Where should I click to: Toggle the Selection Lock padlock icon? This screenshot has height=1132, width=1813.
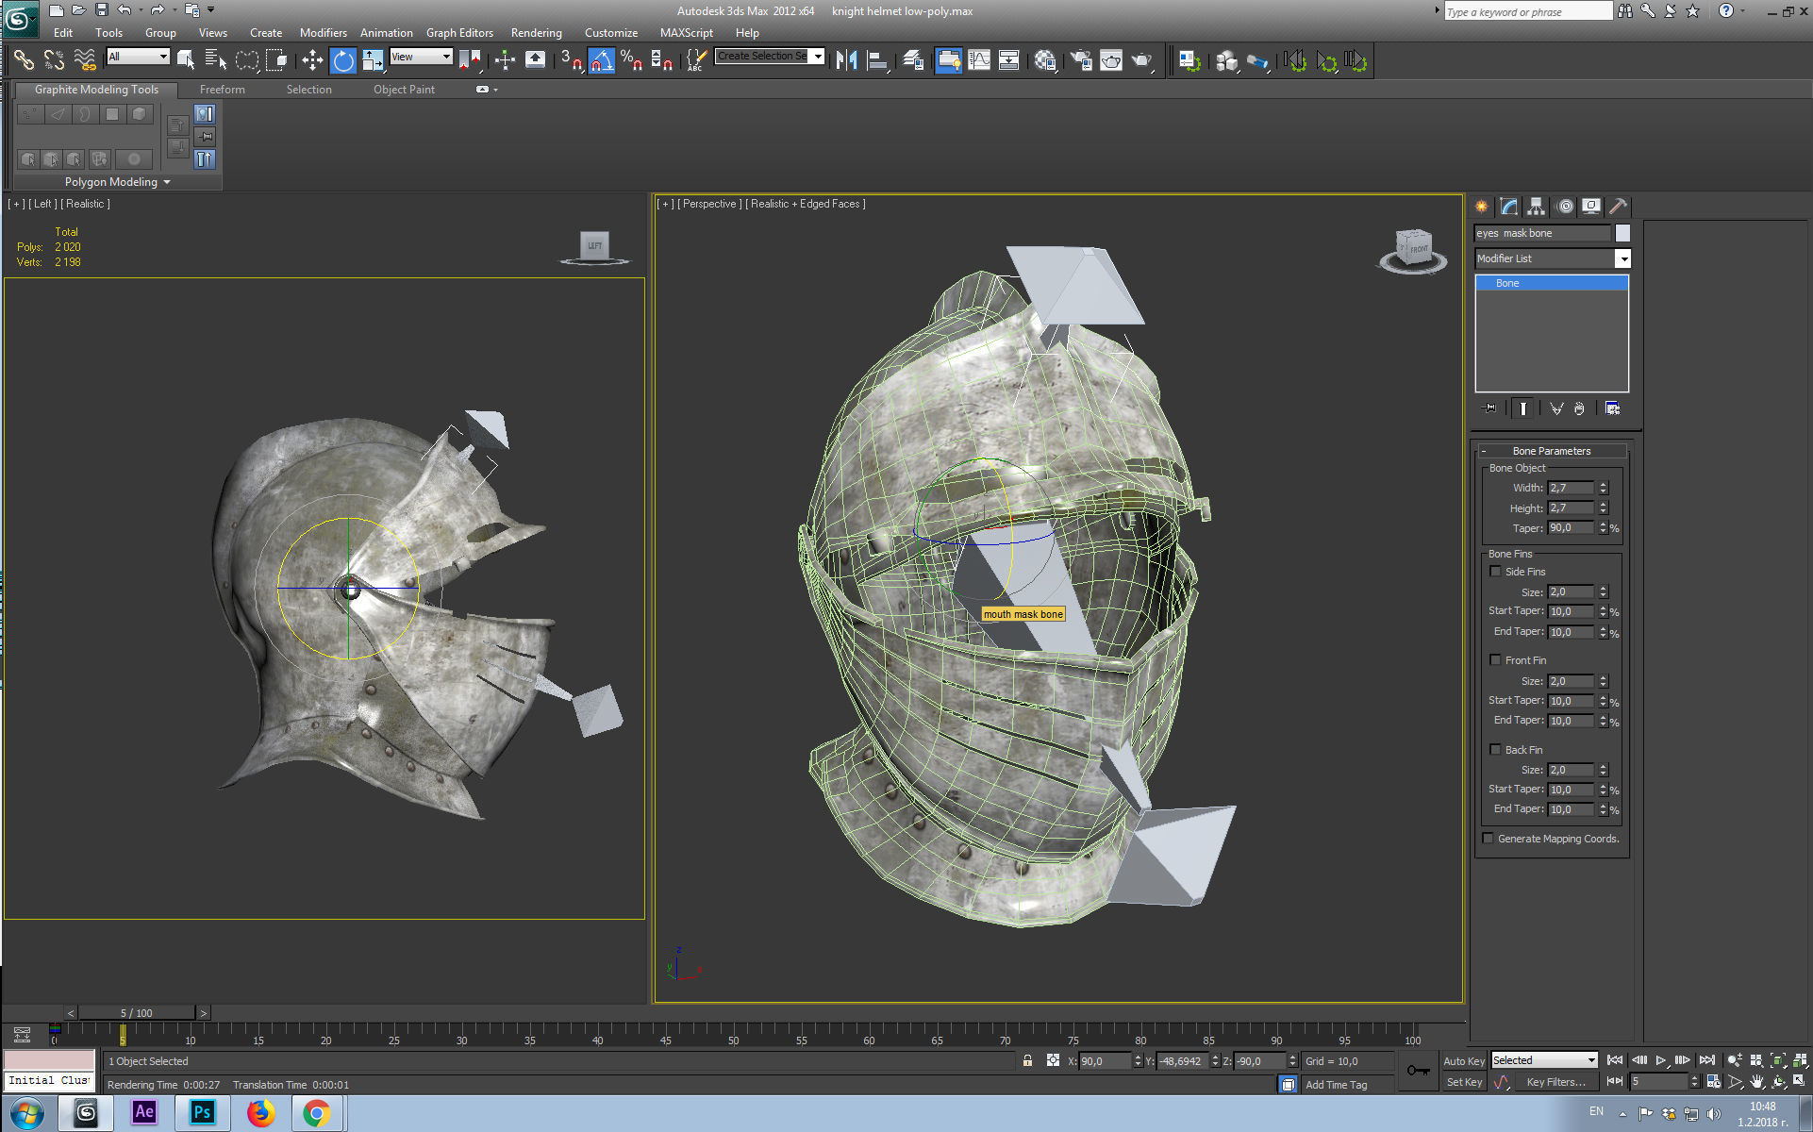1027,1061
